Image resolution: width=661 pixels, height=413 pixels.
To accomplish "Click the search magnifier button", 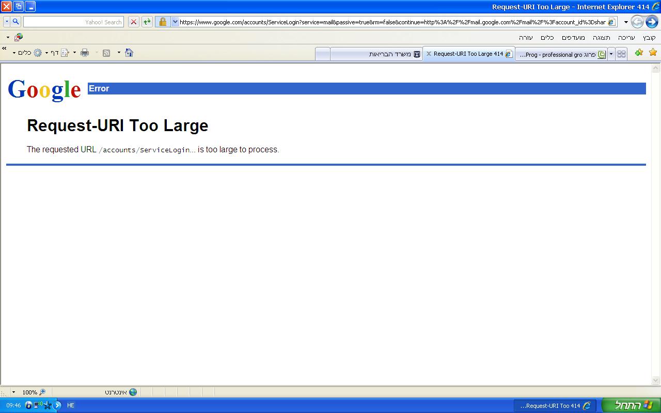I will [16, 22].
